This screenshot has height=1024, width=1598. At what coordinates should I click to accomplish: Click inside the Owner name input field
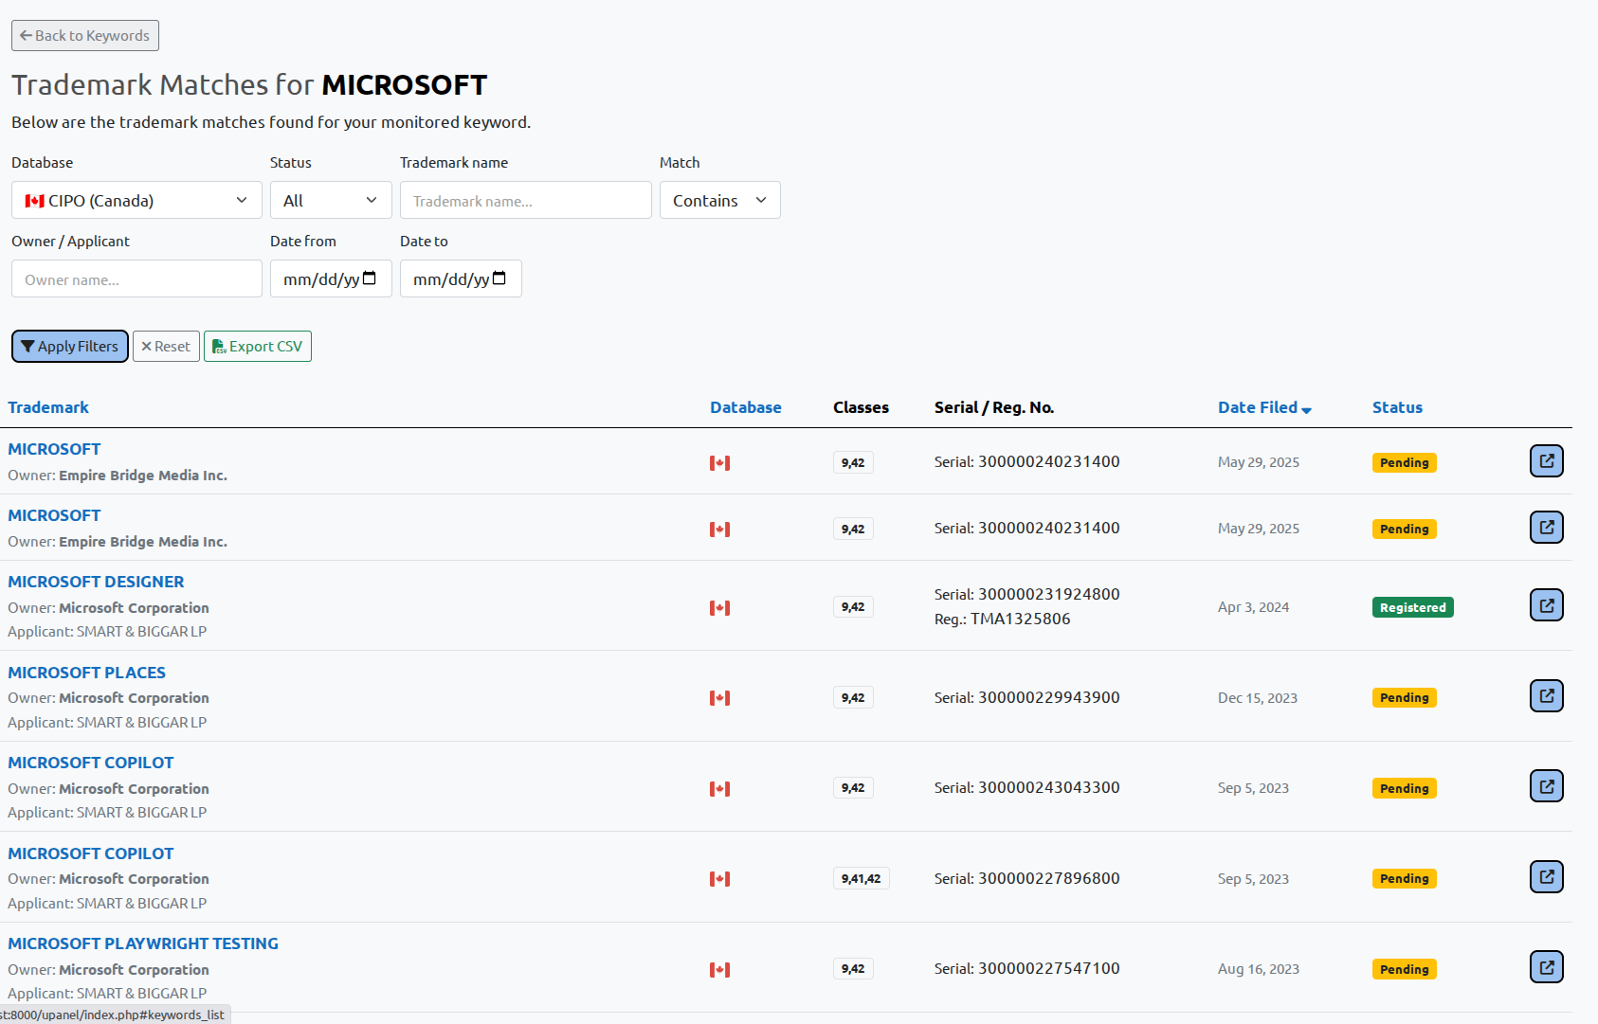click(x=136, y=278)
